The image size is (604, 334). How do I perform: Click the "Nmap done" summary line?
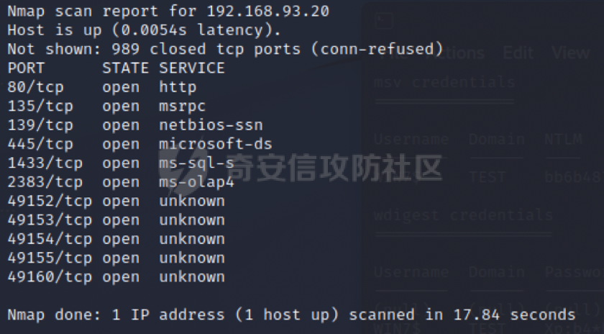click(x=291, y=315)
